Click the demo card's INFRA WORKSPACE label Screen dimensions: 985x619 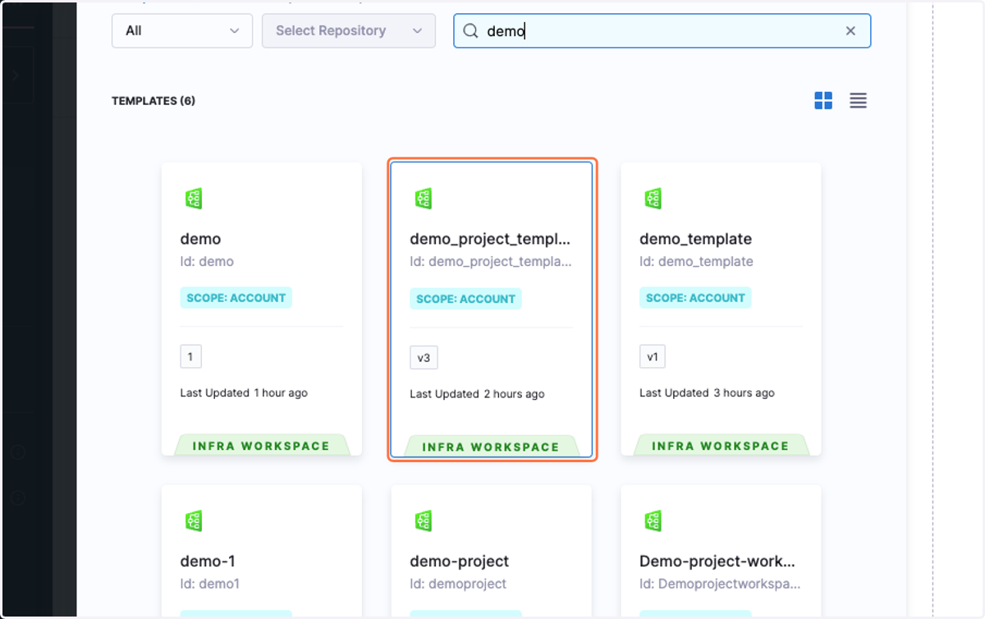(x=261, y=446)
